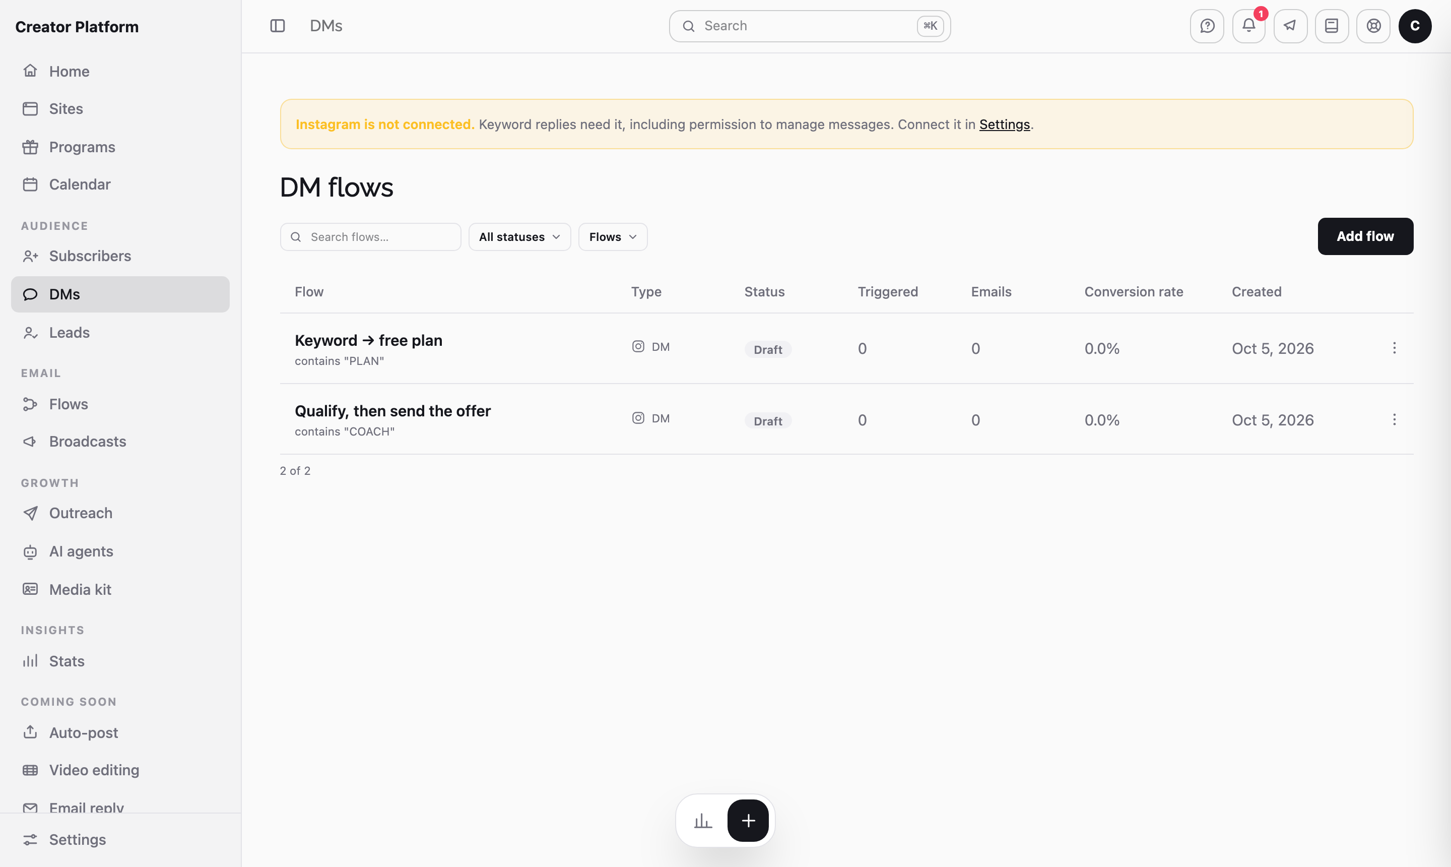Screen dimensions: 1451x867
Task: Open Auto-post in sidebar
Action: [120, 732]
